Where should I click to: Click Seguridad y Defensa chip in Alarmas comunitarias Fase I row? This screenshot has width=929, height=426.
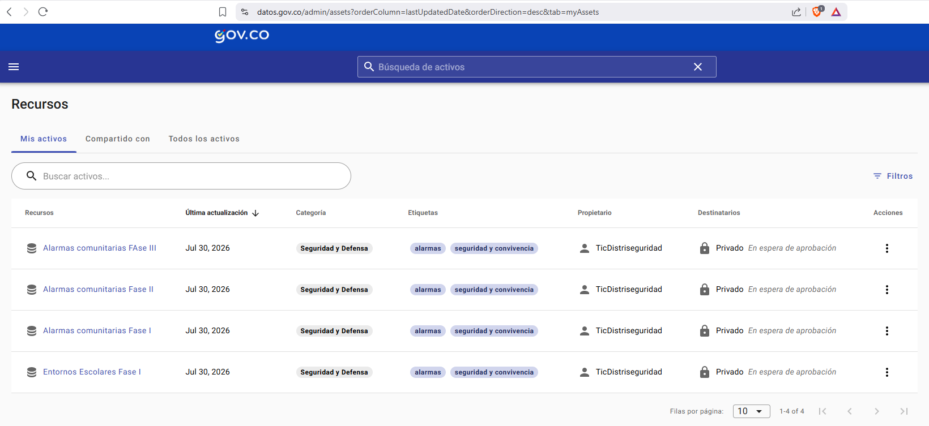tap(334, 331)
